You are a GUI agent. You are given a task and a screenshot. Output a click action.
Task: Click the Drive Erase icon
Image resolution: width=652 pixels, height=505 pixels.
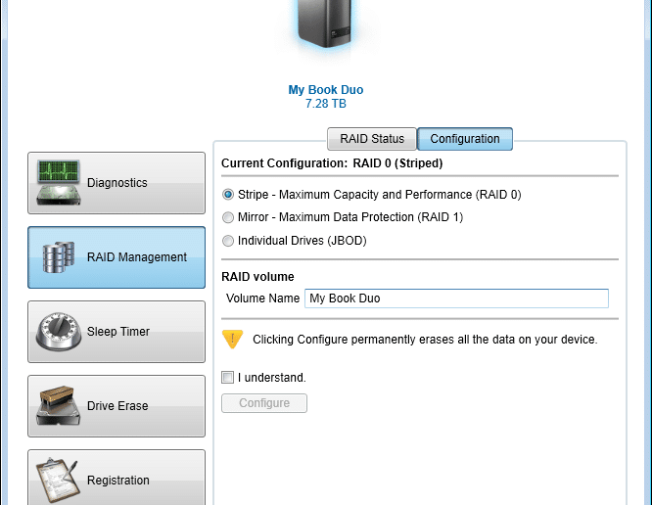coord(58,405)
